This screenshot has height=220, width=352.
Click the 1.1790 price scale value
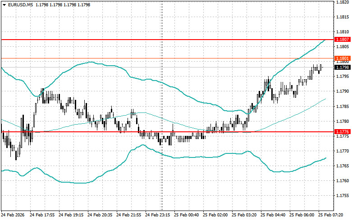[343, 91]
